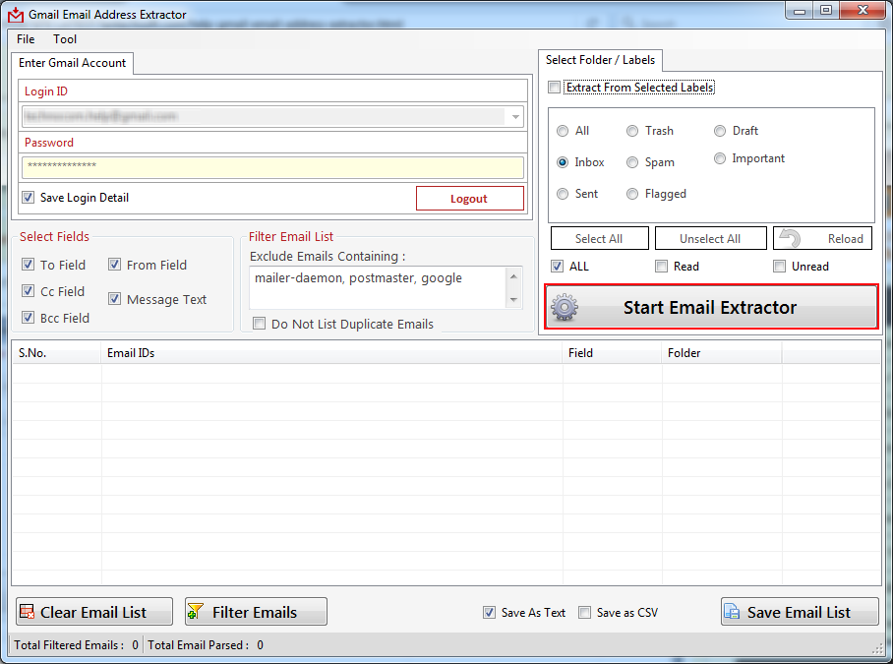Select the Sent radio button
This screenshot has width=893, height=664.
coord(563,194)
